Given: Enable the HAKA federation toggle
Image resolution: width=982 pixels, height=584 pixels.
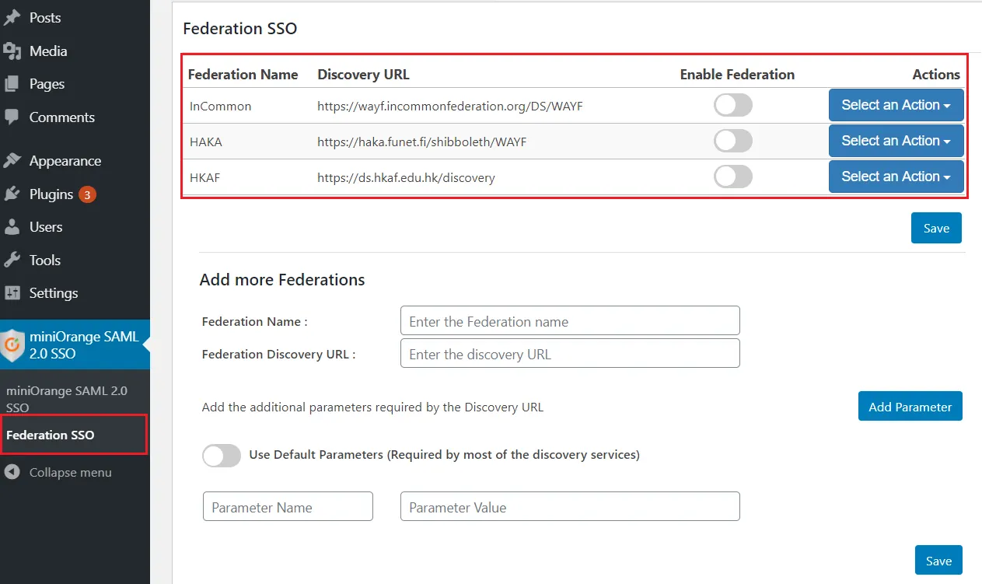Looking at the screenshot, I should pos(732,141).
